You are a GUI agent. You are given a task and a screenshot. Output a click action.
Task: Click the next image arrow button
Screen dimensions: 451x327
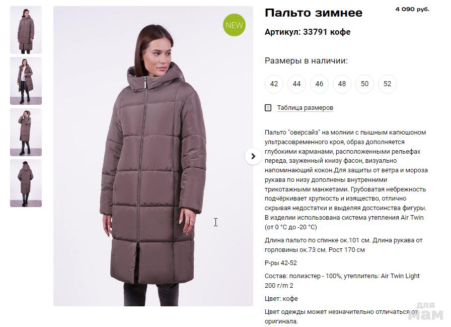pyautogui.click(x=253, y=156)
